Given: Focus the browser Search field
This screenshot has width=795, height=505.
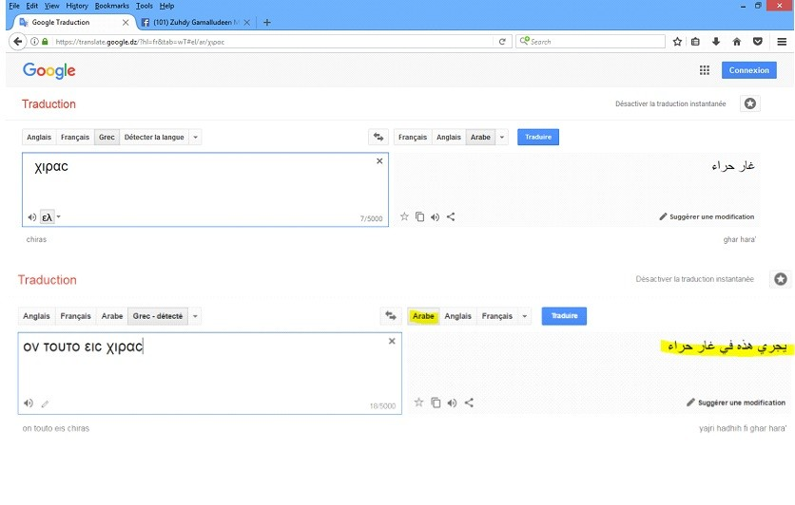Looking at the screenshot, I should (x=591, y=42).
